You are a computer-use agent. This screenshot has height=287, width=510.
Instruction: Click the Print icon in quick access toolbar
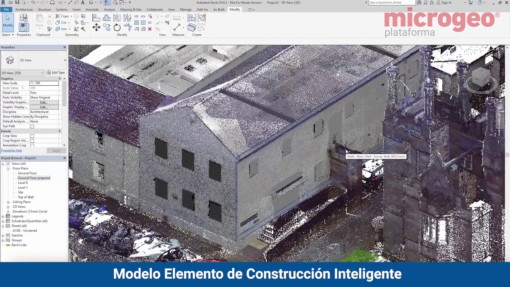pyautogui.click(x=52, y=2)
